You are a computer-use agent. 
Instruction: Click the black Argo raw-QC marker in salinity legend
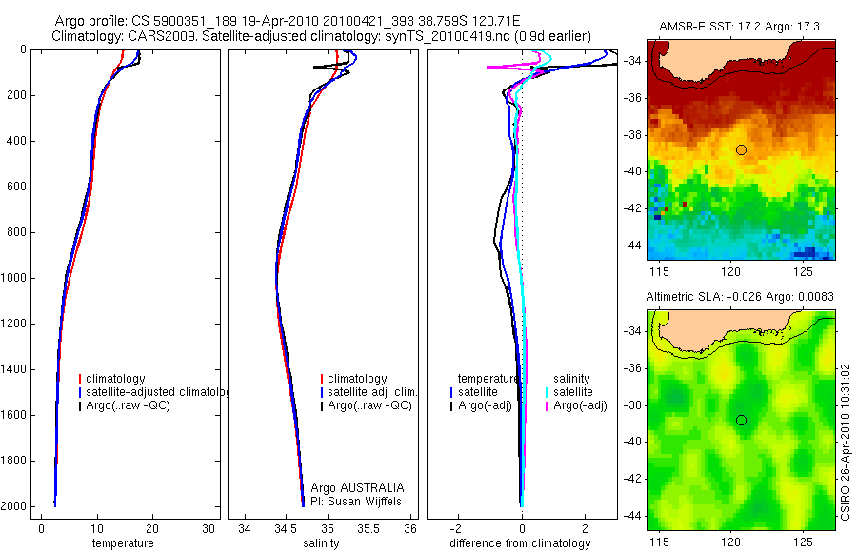coord(322,405)
